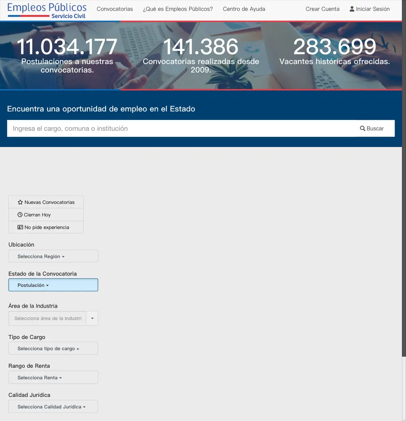
Task: Click the ID card icon of No pide experiencia
Action: coord(20,227)
